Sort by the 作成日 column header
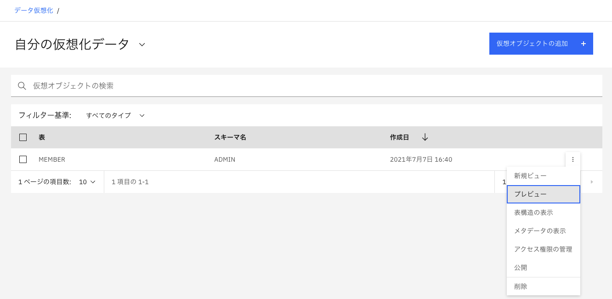Viewport: 612px width, 299px height. pyautogui.click(x=399, y=137)
